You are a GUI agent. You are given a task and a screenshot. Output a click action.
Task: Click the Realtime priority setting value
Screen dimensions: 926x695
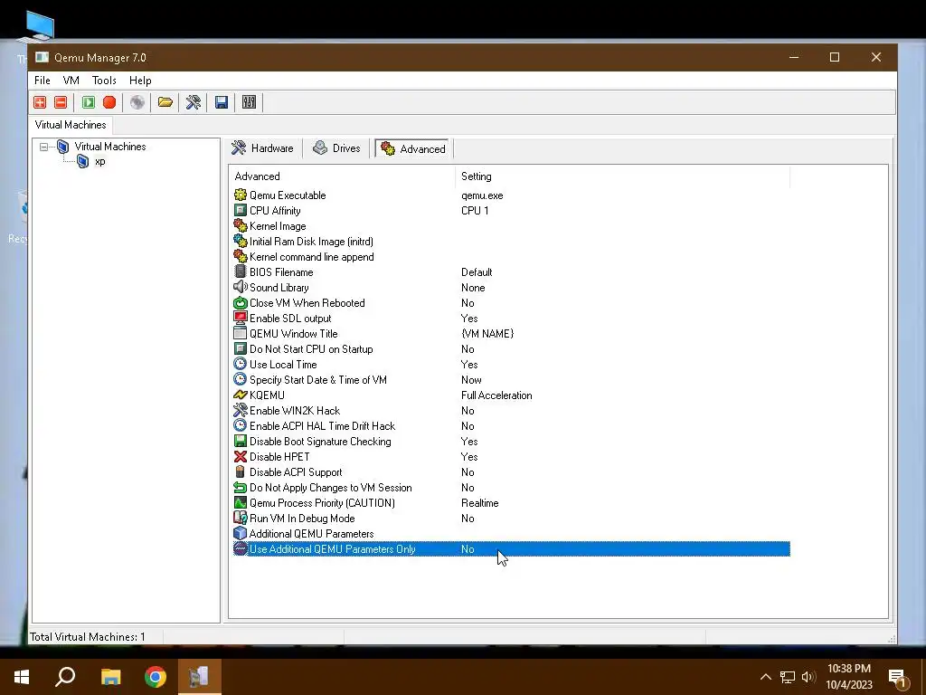coord(479,503)
